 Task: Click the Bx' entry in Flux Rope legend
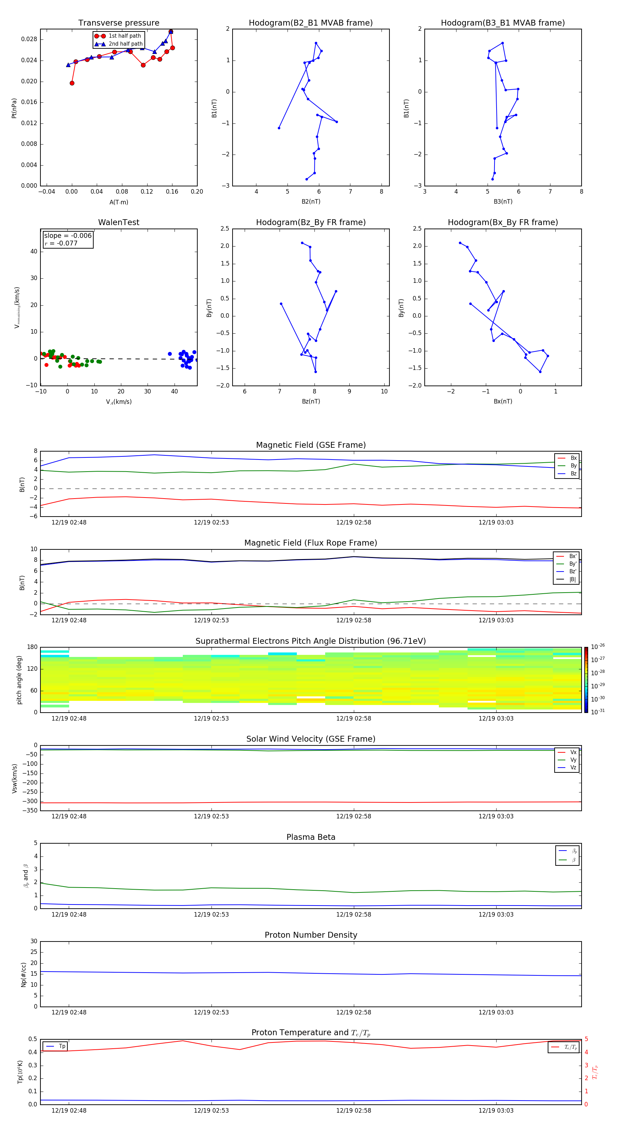(x=566, y=556)
